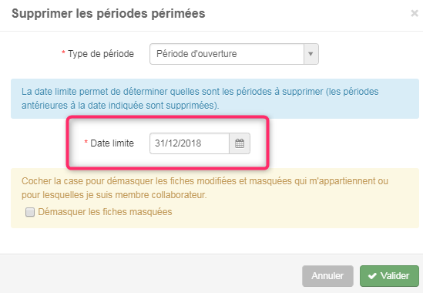Click the Date limite field label
The width and height of the screenshot is (423, 293).
coord(112,143)
